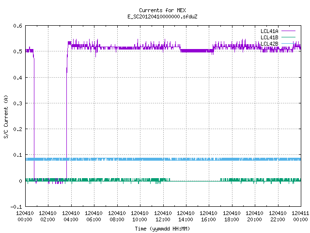The width and height of the screenshot is (310, 233).
Task: Click the 0.2 y-axis tick value
Action: click(x=17, y=129)
